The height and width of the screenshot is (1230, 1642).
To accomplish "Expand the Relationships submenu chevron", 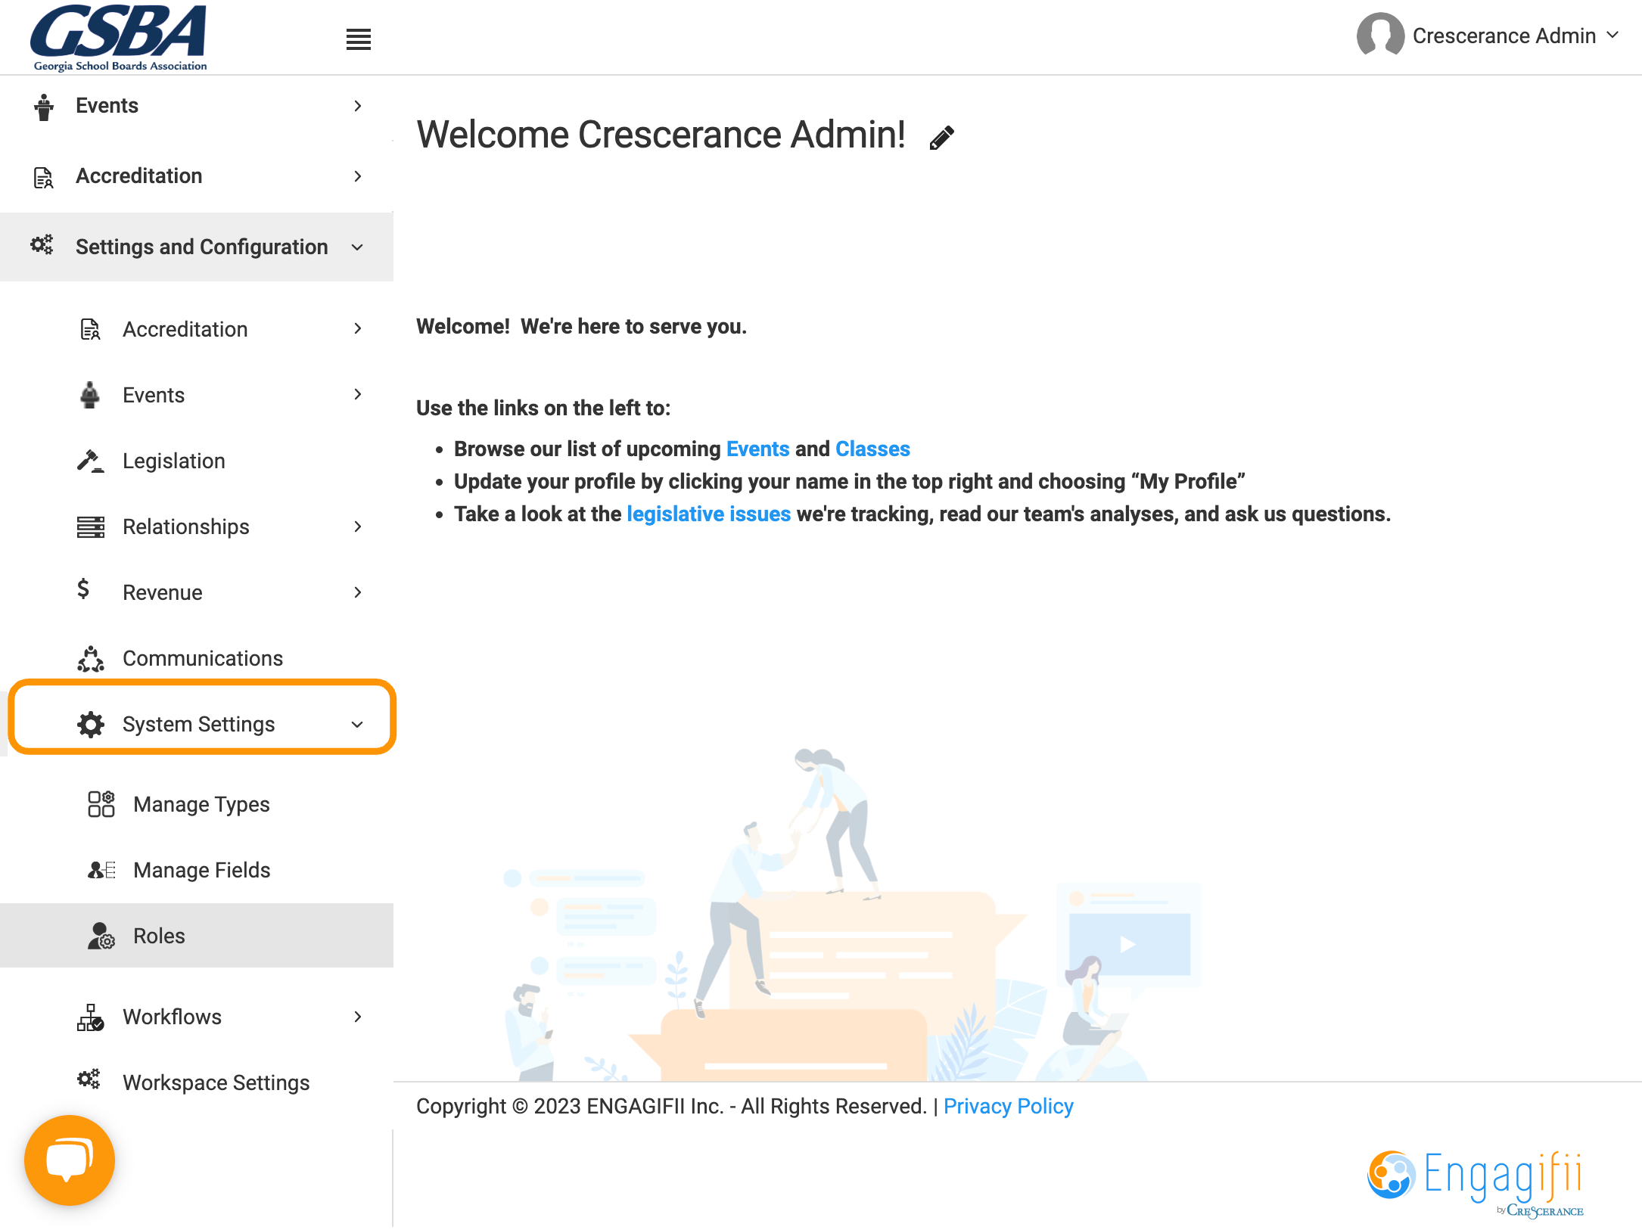I will [358, 526].
